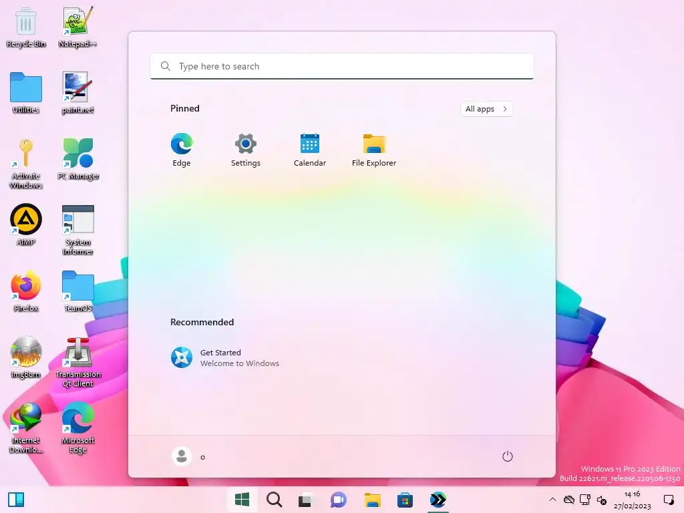This screenshot has width=684, height=513.
Task: Select the PC Manager desktop shortcut
Action: coord(77,160)
